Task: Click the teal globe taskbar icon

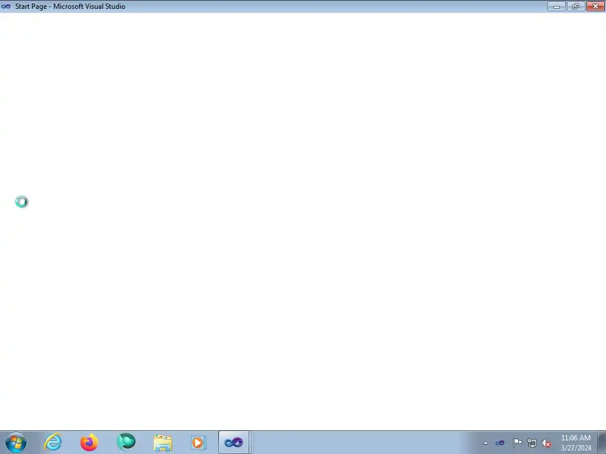Action: [x=126, y=442]
